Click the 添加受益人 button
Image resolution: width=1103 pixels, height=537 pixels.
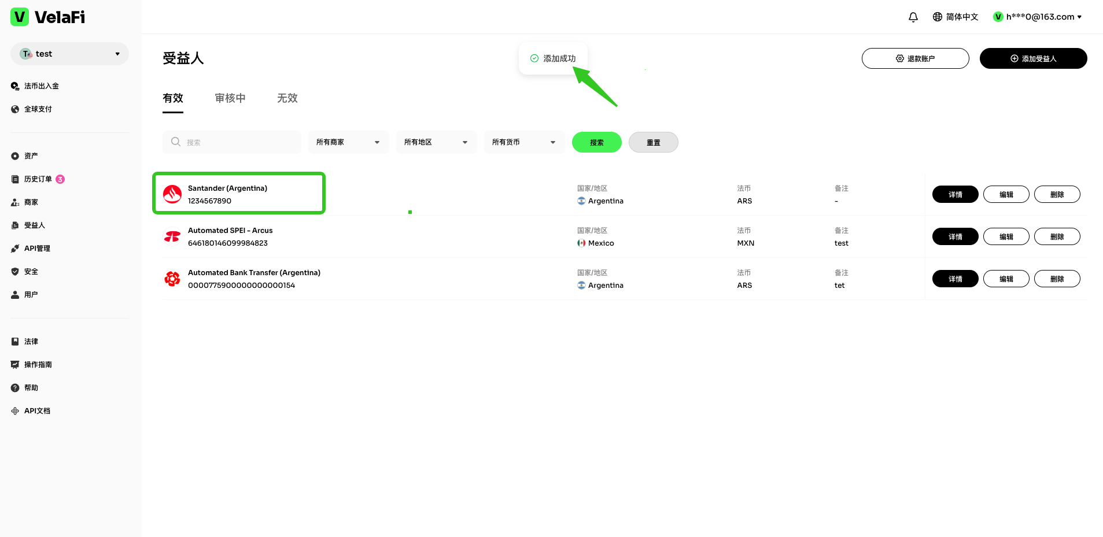(1033, 58)
